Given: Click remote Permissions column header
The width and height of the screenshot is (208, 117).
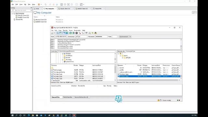Looking at the screenshot, I should tap(166, 65).
